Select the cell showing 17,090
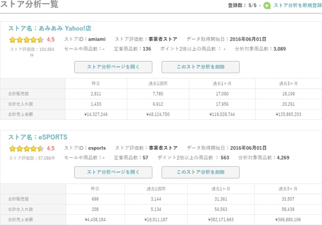The width and height of the screenshot is (322, 225). 222,94
